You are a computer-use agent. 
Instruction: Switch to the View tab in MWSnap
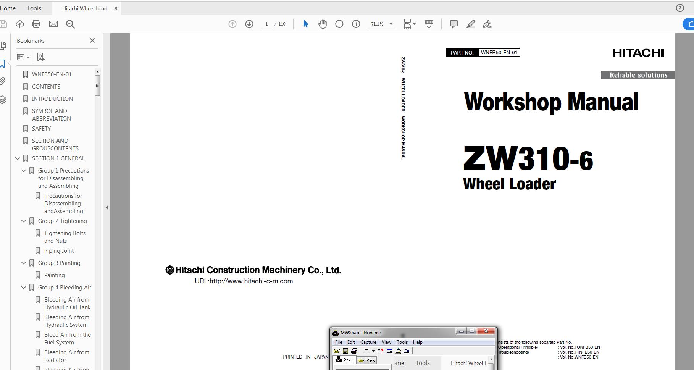tap(366, 360)
